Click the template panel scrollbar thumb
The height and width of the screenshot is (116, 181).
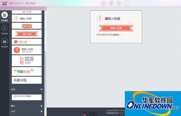(x=46, y=79)
